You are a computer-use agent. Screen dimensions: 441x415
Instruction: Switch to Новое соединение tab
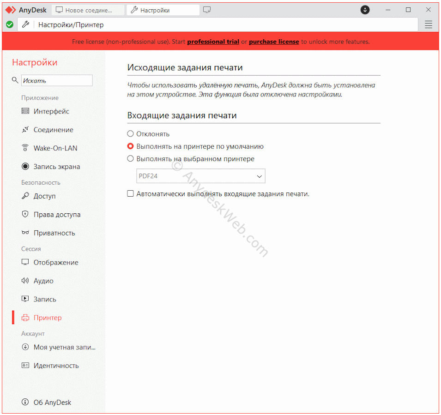pos(88,10)
